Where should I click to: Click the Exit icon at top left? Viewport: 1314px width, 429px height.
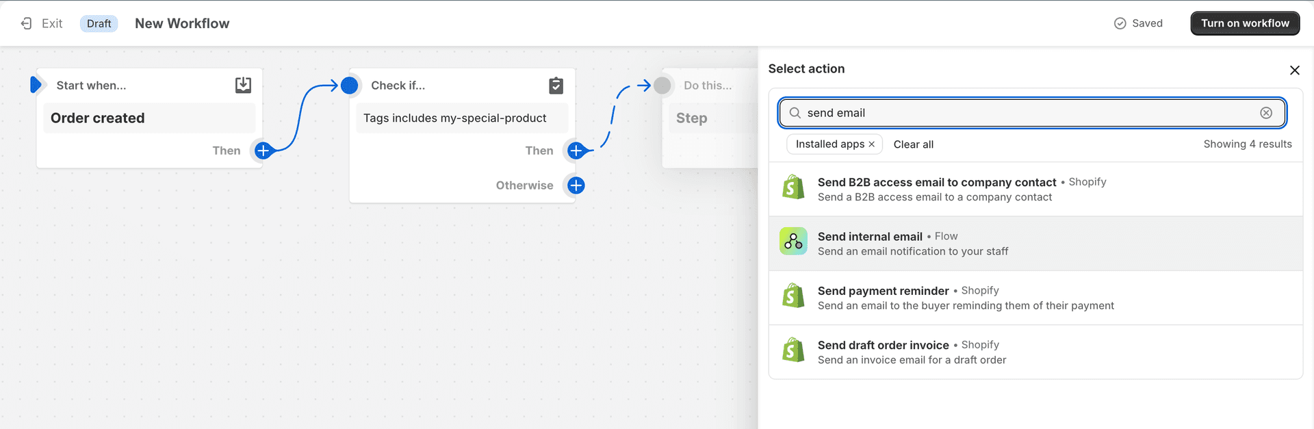point(27,23)
